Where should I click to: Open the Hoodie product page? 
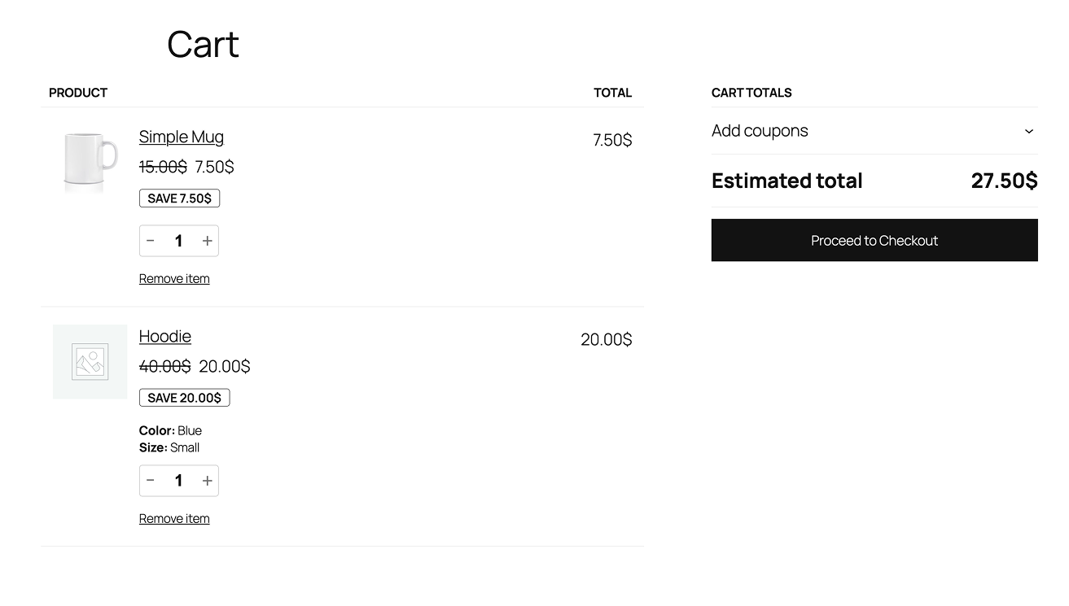coord(164,336)
